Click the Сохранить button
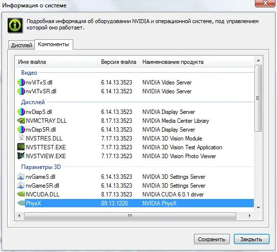The height and width of the screenshot is (252, 277). click(x=212, y=239)
